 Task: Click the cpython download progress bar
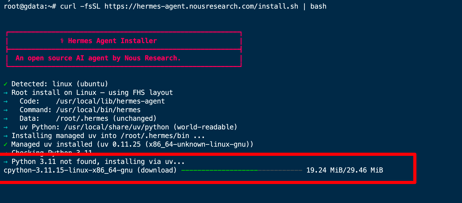[242, 171]
